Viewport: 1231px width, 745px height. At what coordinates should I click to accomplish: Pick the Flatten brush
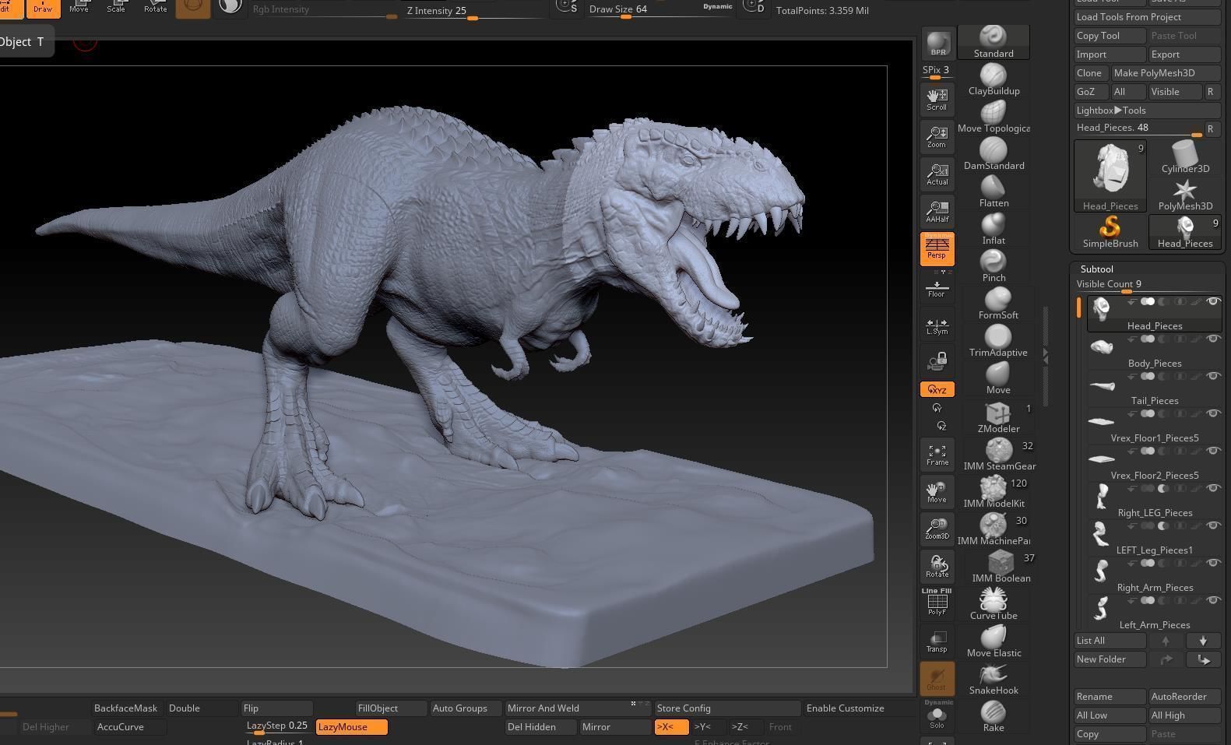(994, 192)
